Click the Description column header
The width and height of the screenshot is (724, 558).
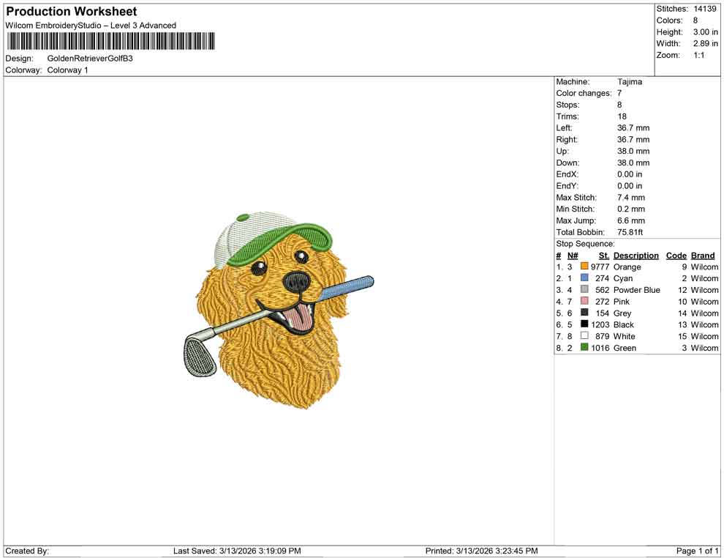(636, 256)
